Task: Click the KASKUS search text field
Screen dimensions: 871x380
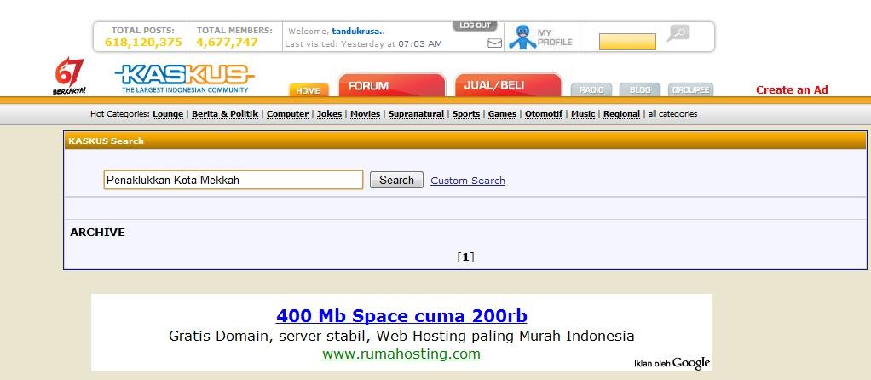Action: (x=234, y=180)
